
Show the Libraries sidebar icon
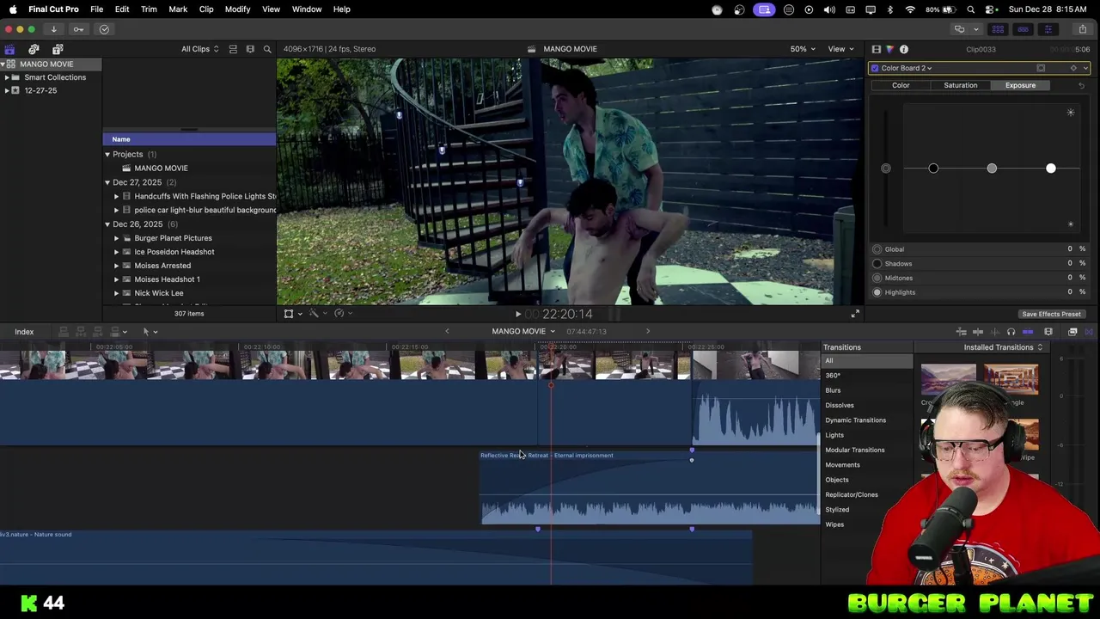point(9,49)
